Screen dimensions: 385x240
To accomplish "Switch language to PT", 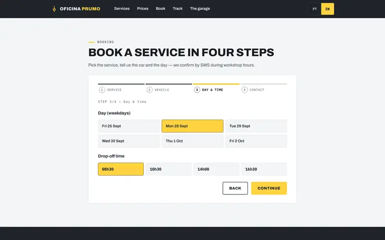I will coord(315,9).
